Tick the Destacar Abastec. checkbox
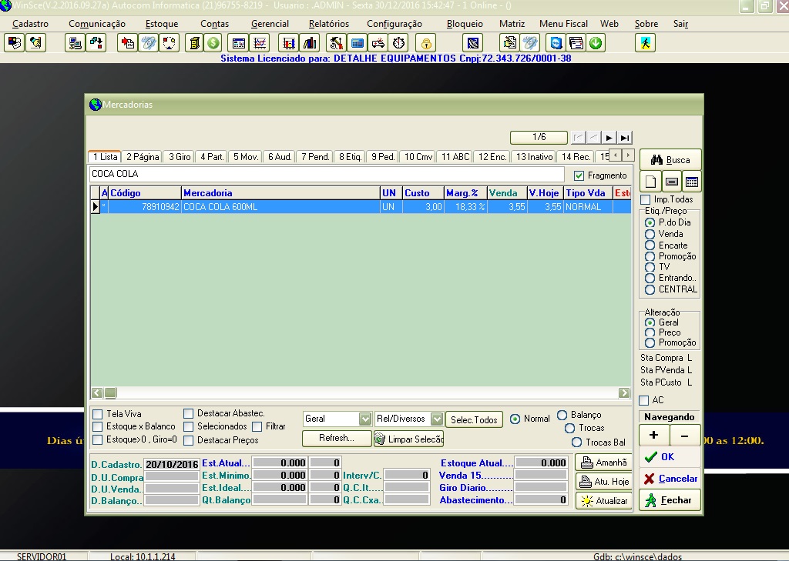Screen dimensions: 789x561 [x=188, y=414]
